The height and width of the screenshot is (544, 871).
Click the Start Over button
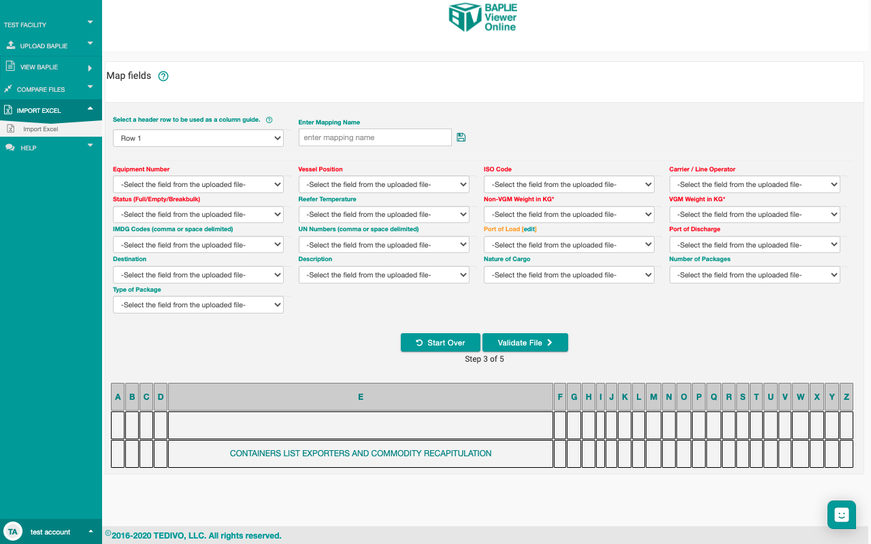[440, 343]
